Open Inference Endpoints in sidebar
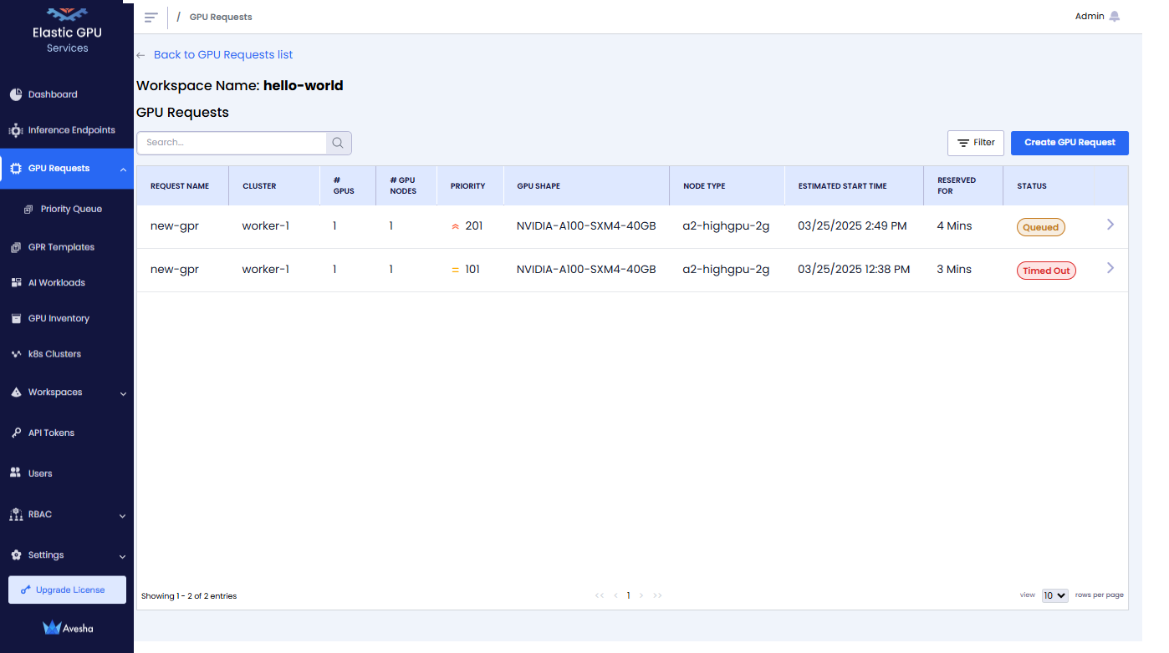 71,130
